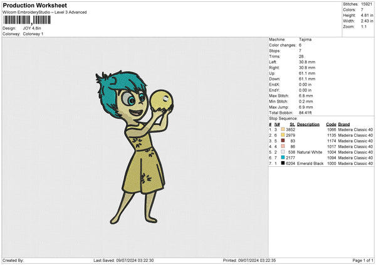376x265 pixels.
Task: Click the 'St.' column header
Action: pos(292,124)
